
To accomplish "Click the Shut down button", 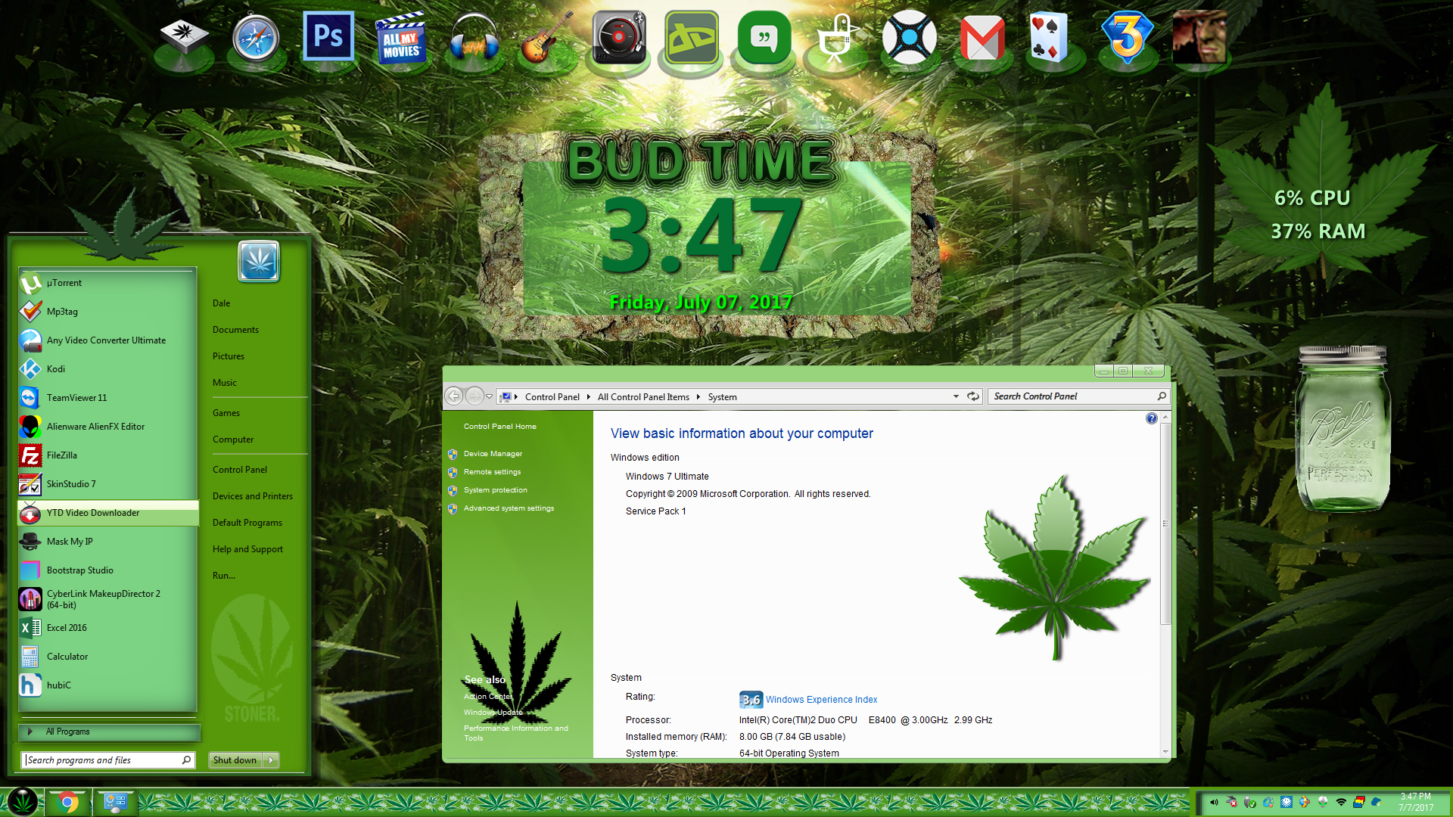I will [x=235, y=760].
